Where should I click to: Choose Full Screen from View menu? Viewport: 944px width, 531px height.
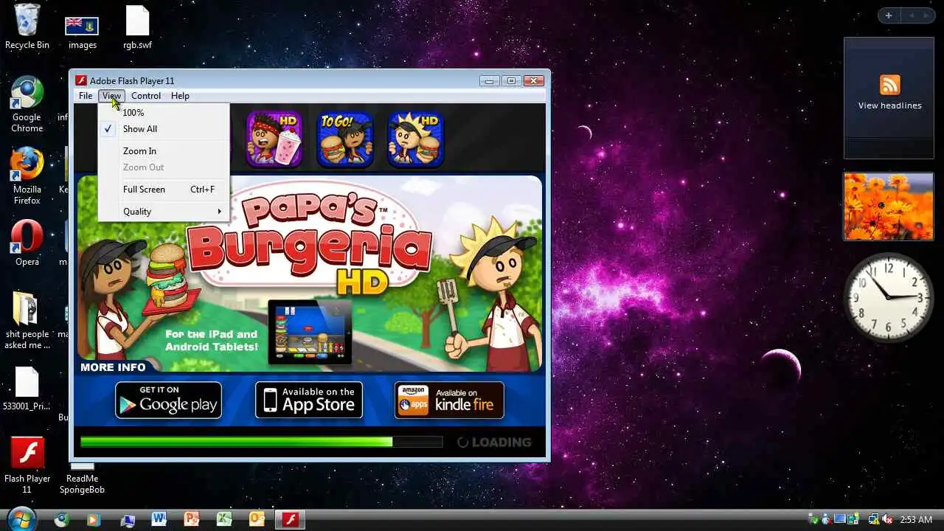click(164, 190)
